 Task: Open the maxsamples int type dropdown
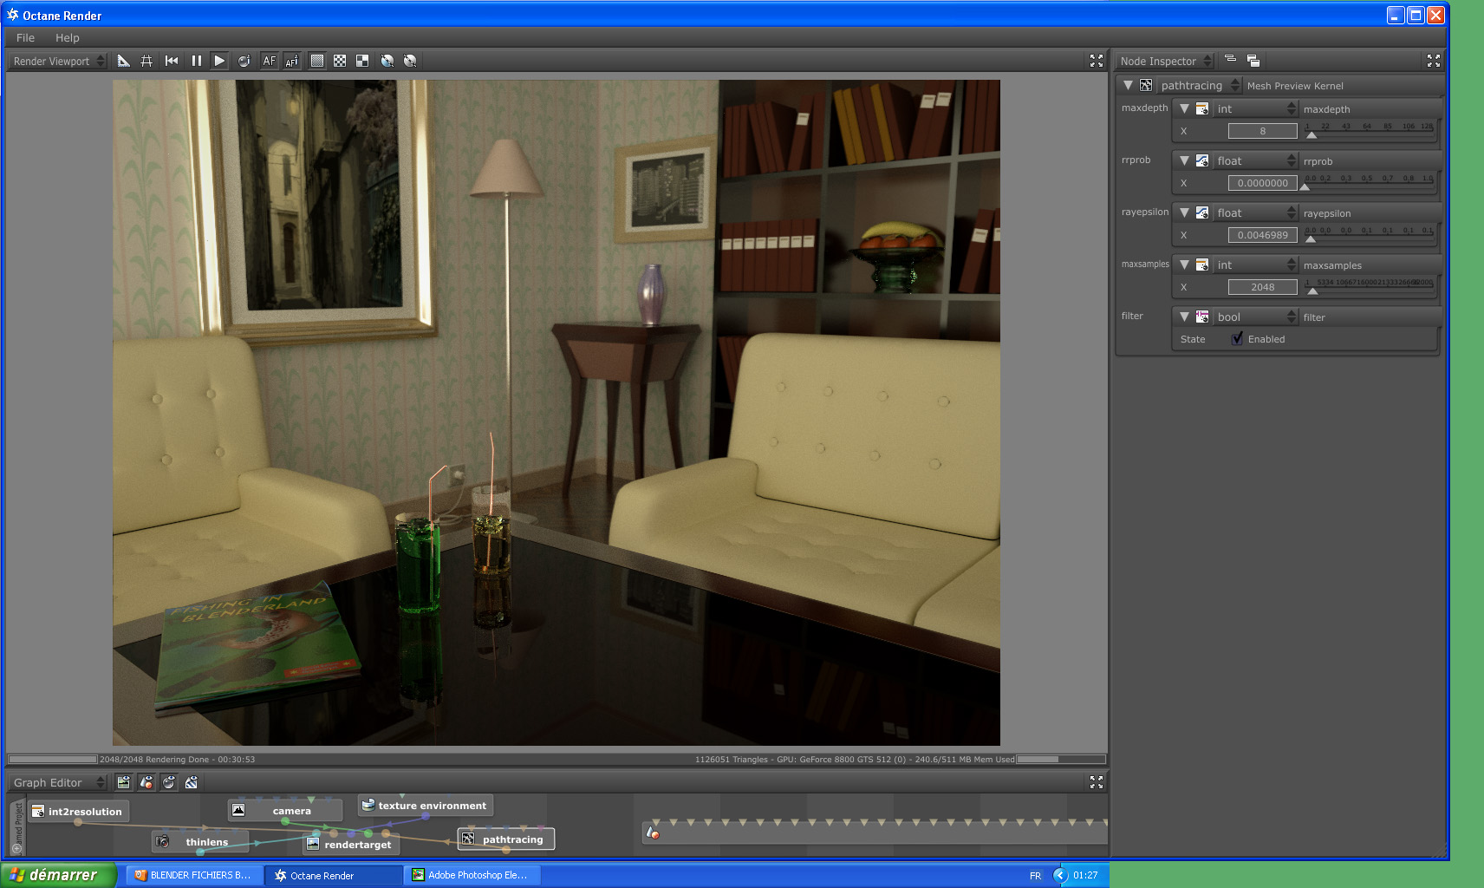1255,264
